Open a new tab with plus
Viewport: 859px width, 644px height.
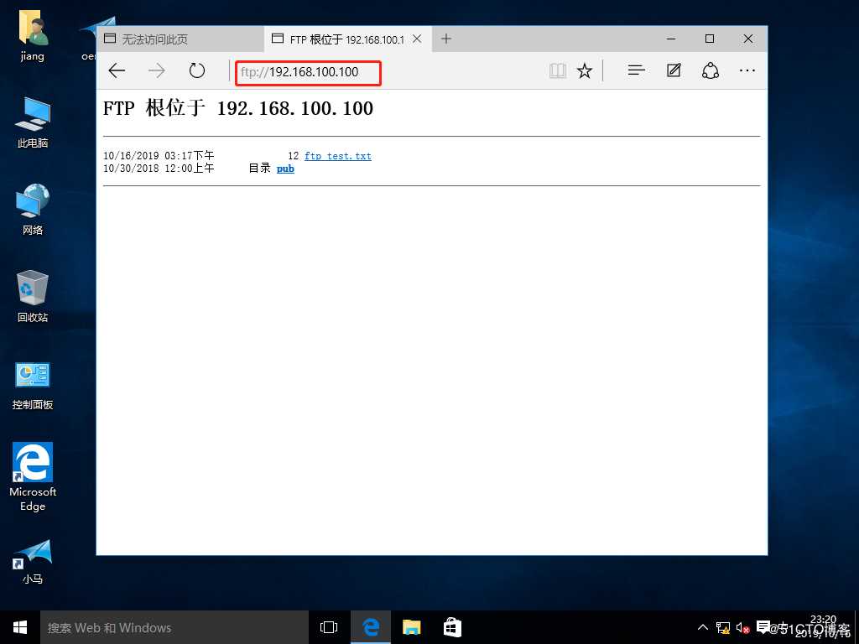pyautogui.click(x=446, y=39)
